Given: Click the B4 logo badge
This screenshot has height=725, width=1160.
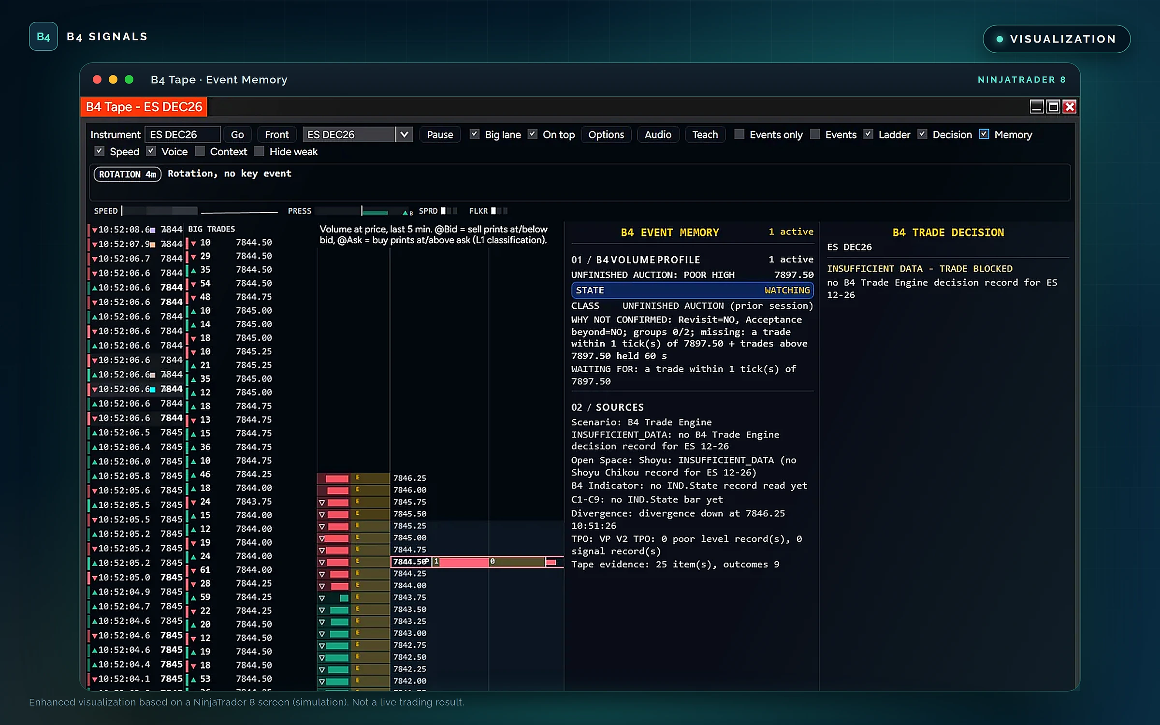Looking at the screenshot, I should [x=43, y=37].
